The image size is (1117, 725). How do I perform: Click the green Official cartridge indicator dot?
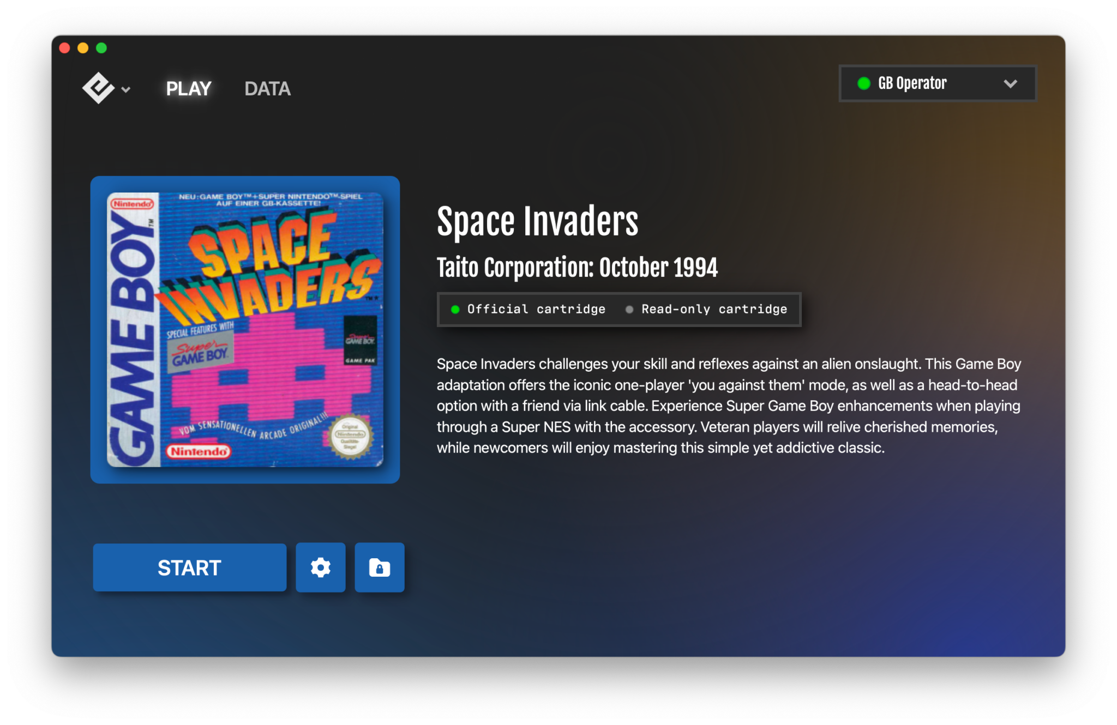455,310
